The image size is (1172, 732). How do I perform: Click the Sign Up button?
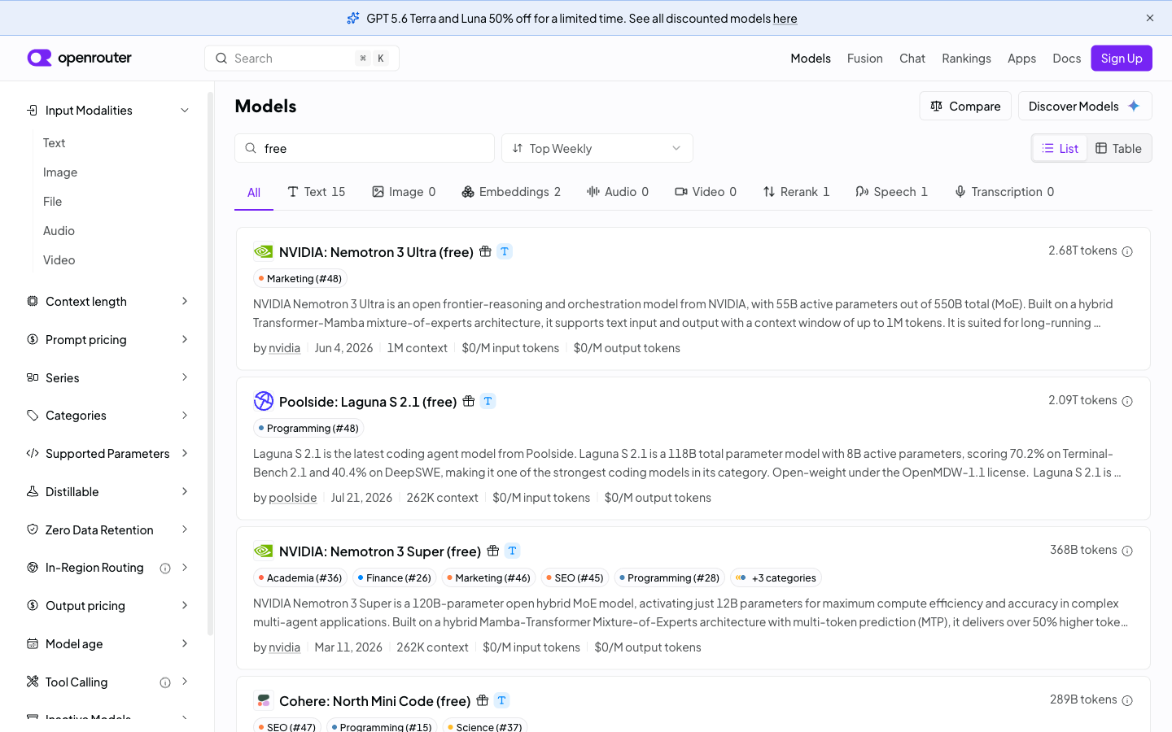coord(1122,59)
